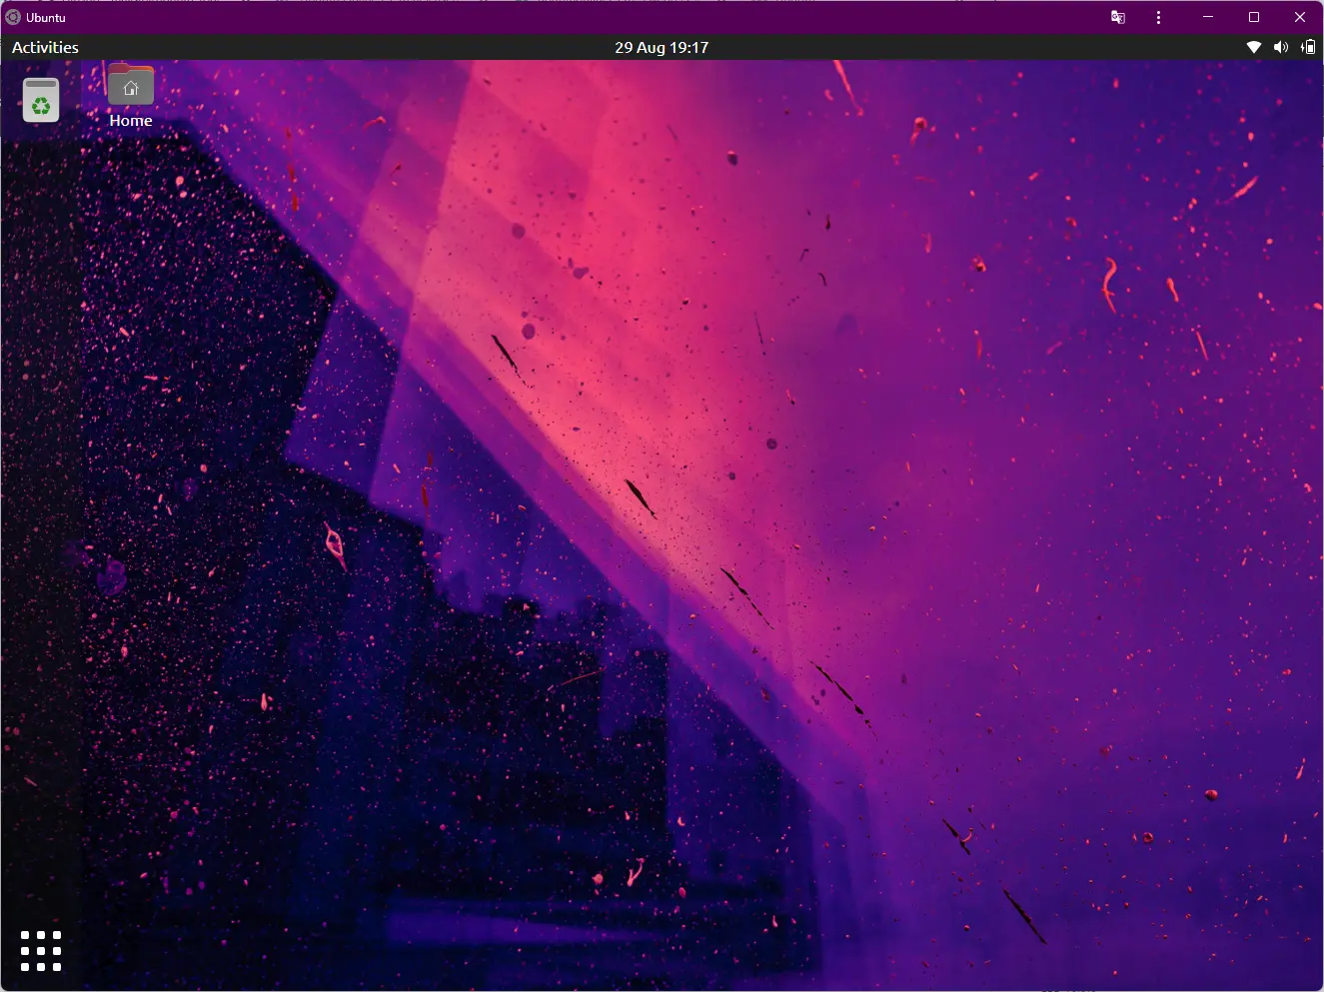The height and width of the screenshot is (992, 1324).
Task: Open the Activities overview
Action: [x=45, y=47]
